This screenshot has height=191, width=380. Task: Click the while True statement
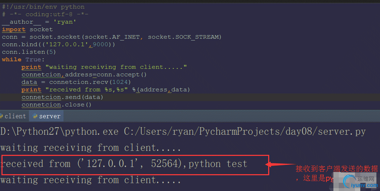click(23, 59)
